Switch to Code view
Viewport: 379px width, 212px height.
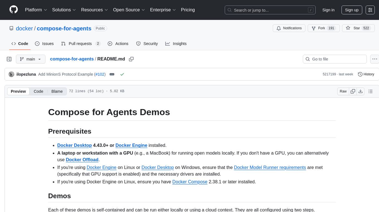38,91
